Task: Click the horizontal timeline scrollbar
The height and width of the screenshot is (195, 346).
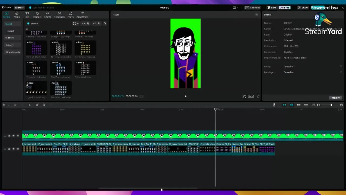Action: point(148,188)
